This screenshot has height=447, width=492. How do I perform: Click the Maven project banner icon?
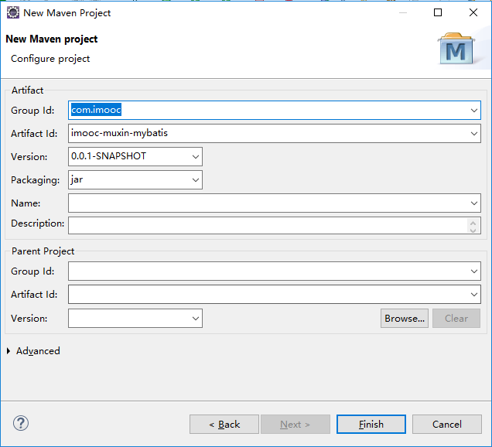pos(457,49)
